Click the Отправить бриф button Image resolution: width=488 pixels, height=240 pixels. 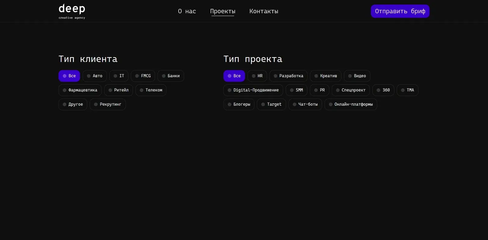point(400,11)
